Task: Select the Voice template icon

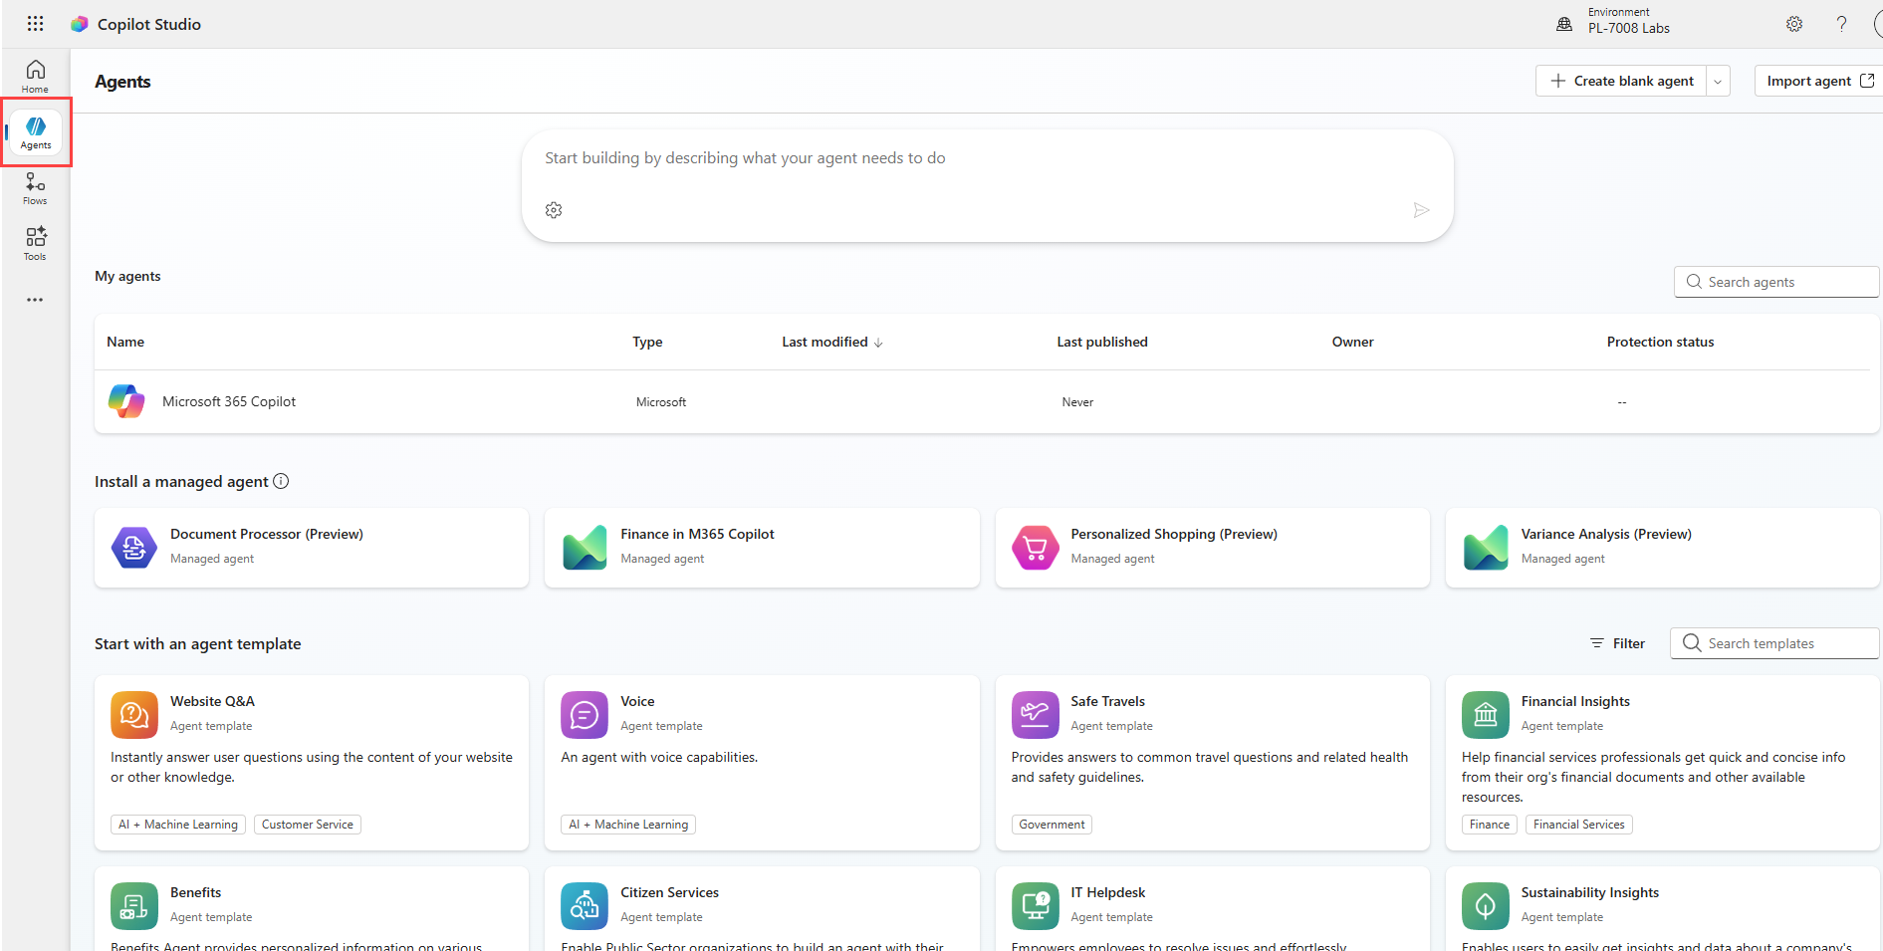Action: click(x=584, y=714)
